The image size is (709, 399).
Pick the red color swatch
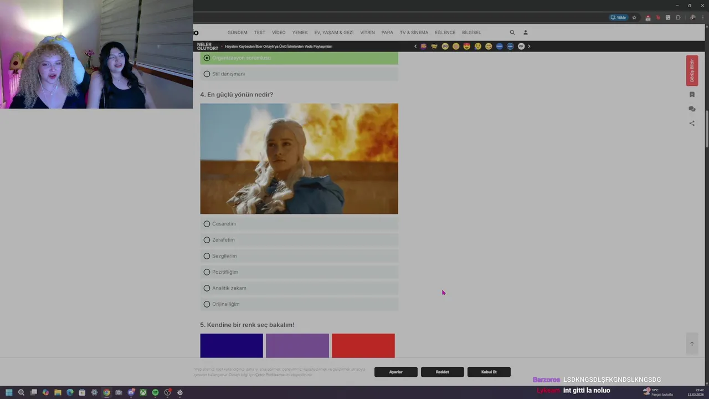tap(363, 346)
